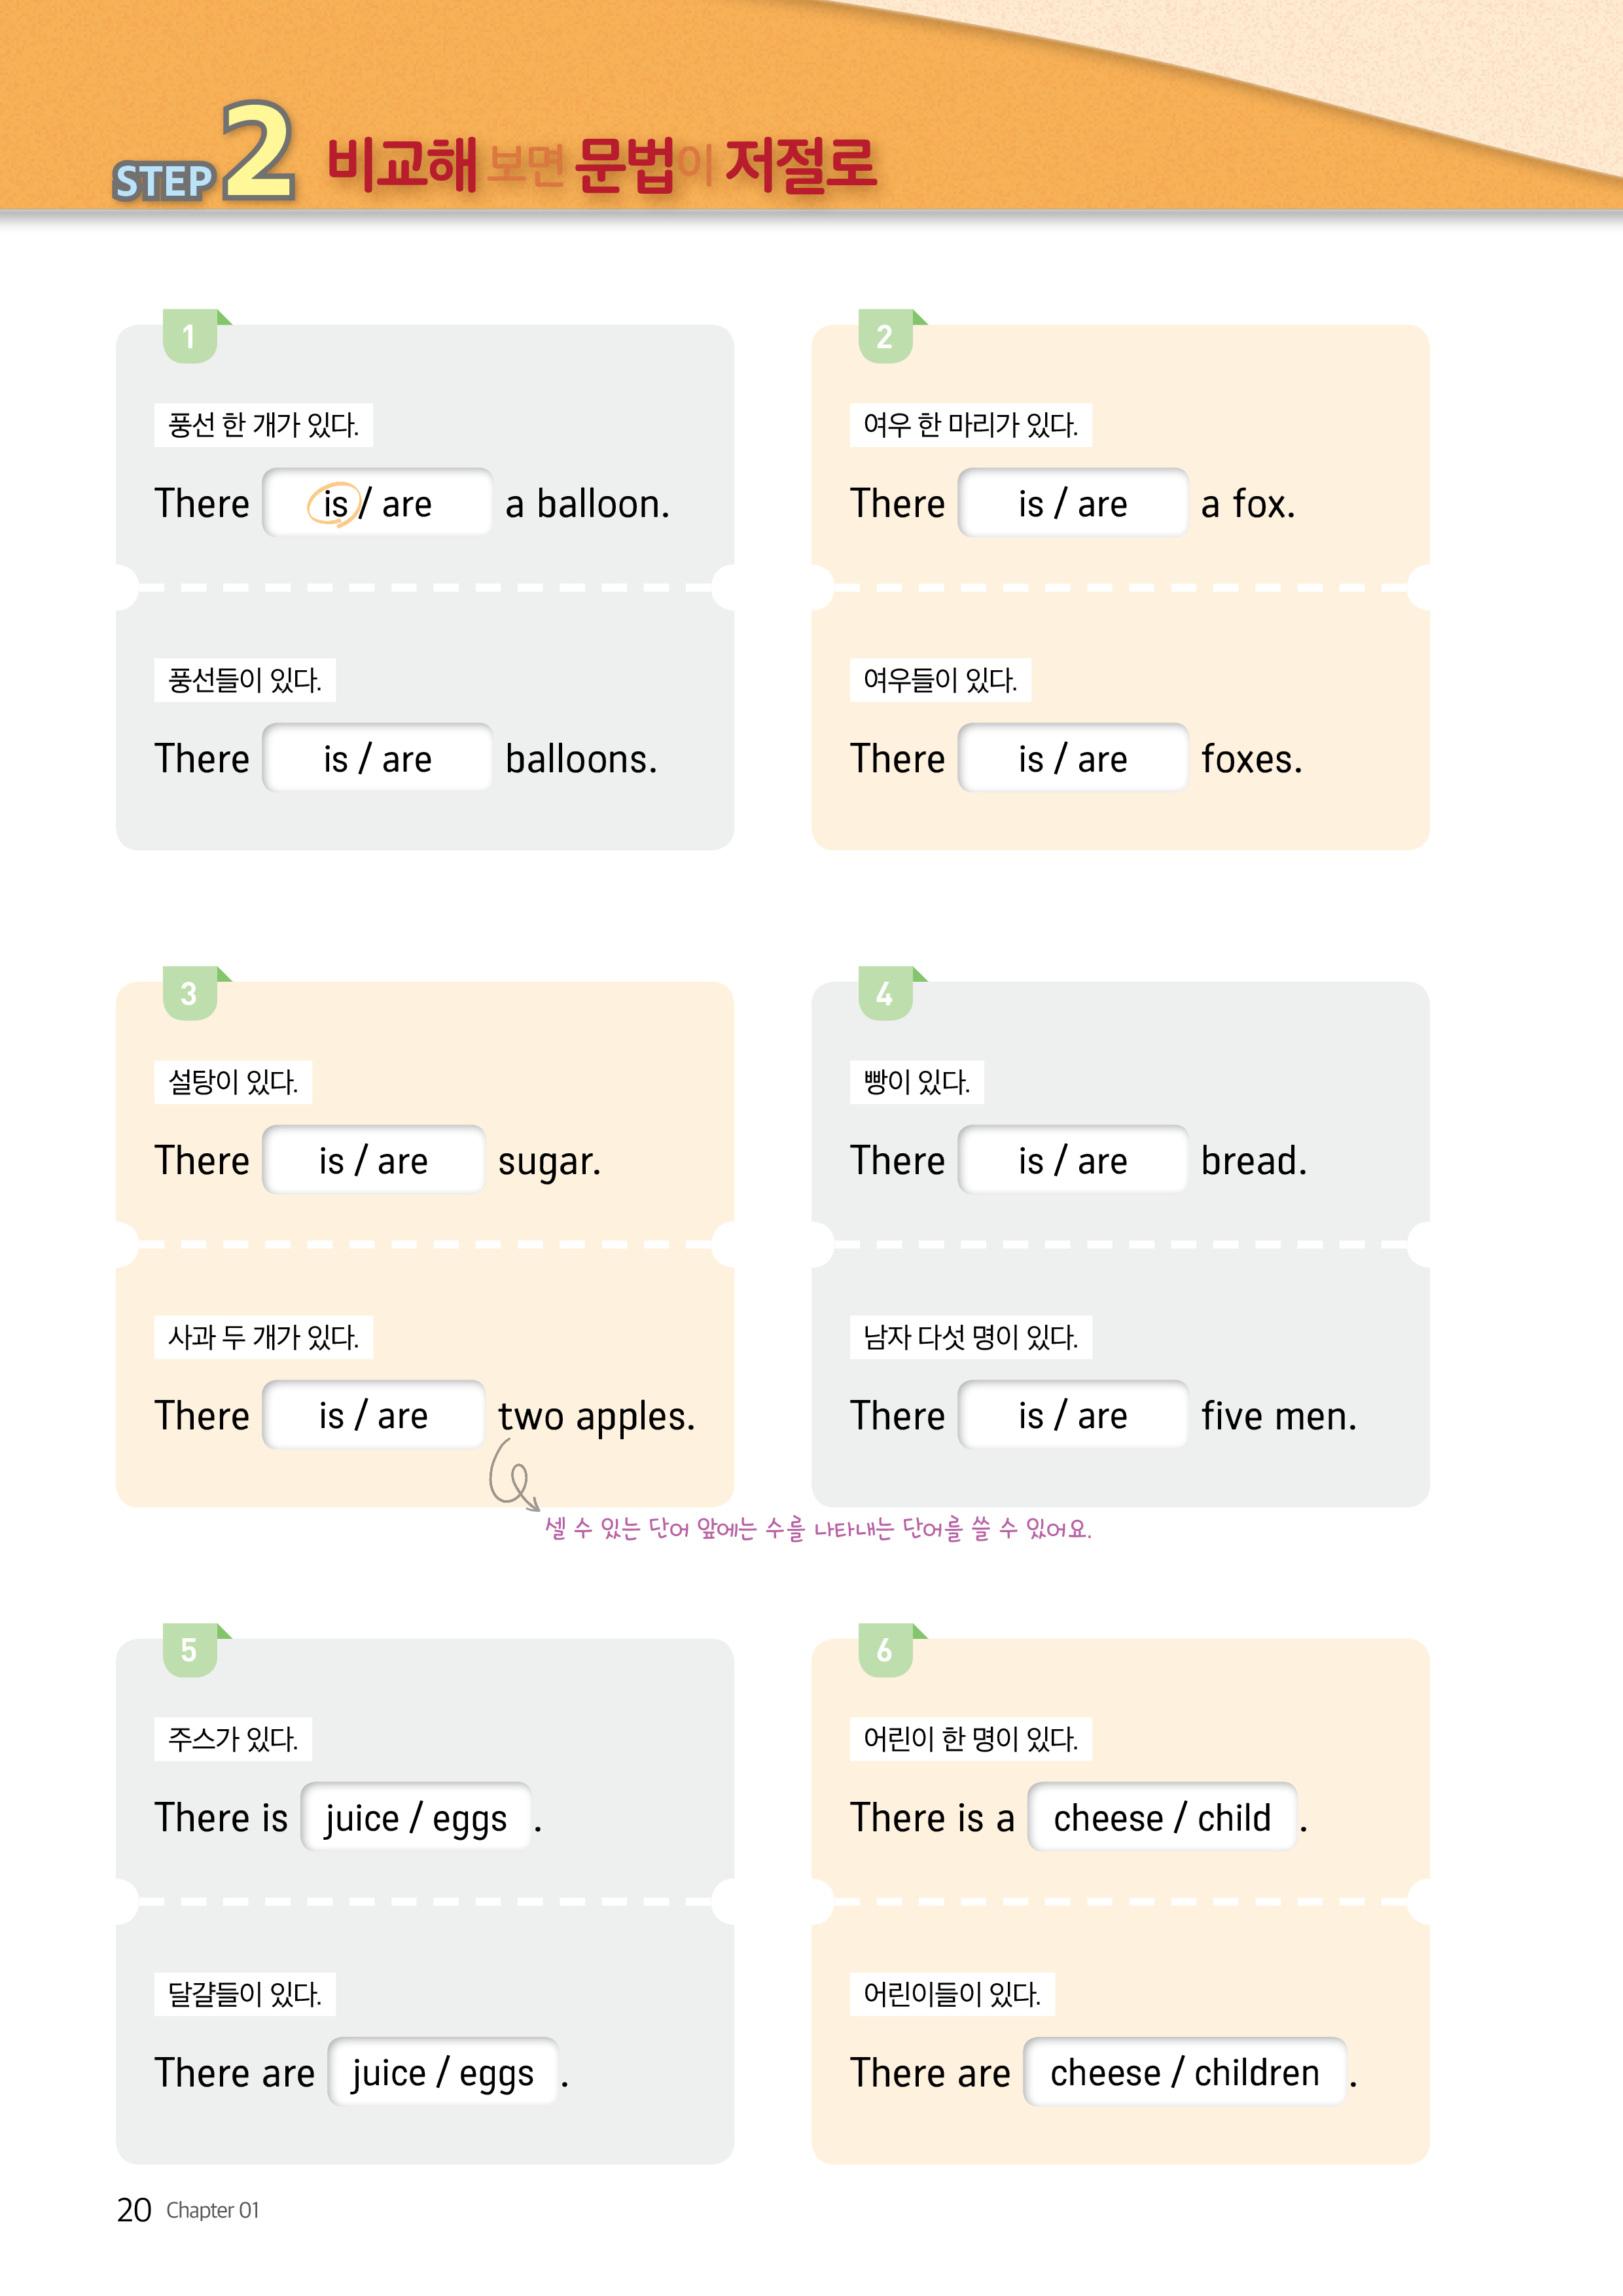This screenshot has height=2296, width=1623.
Task: Click the green number 6 badge
Action: point(885,1650)
